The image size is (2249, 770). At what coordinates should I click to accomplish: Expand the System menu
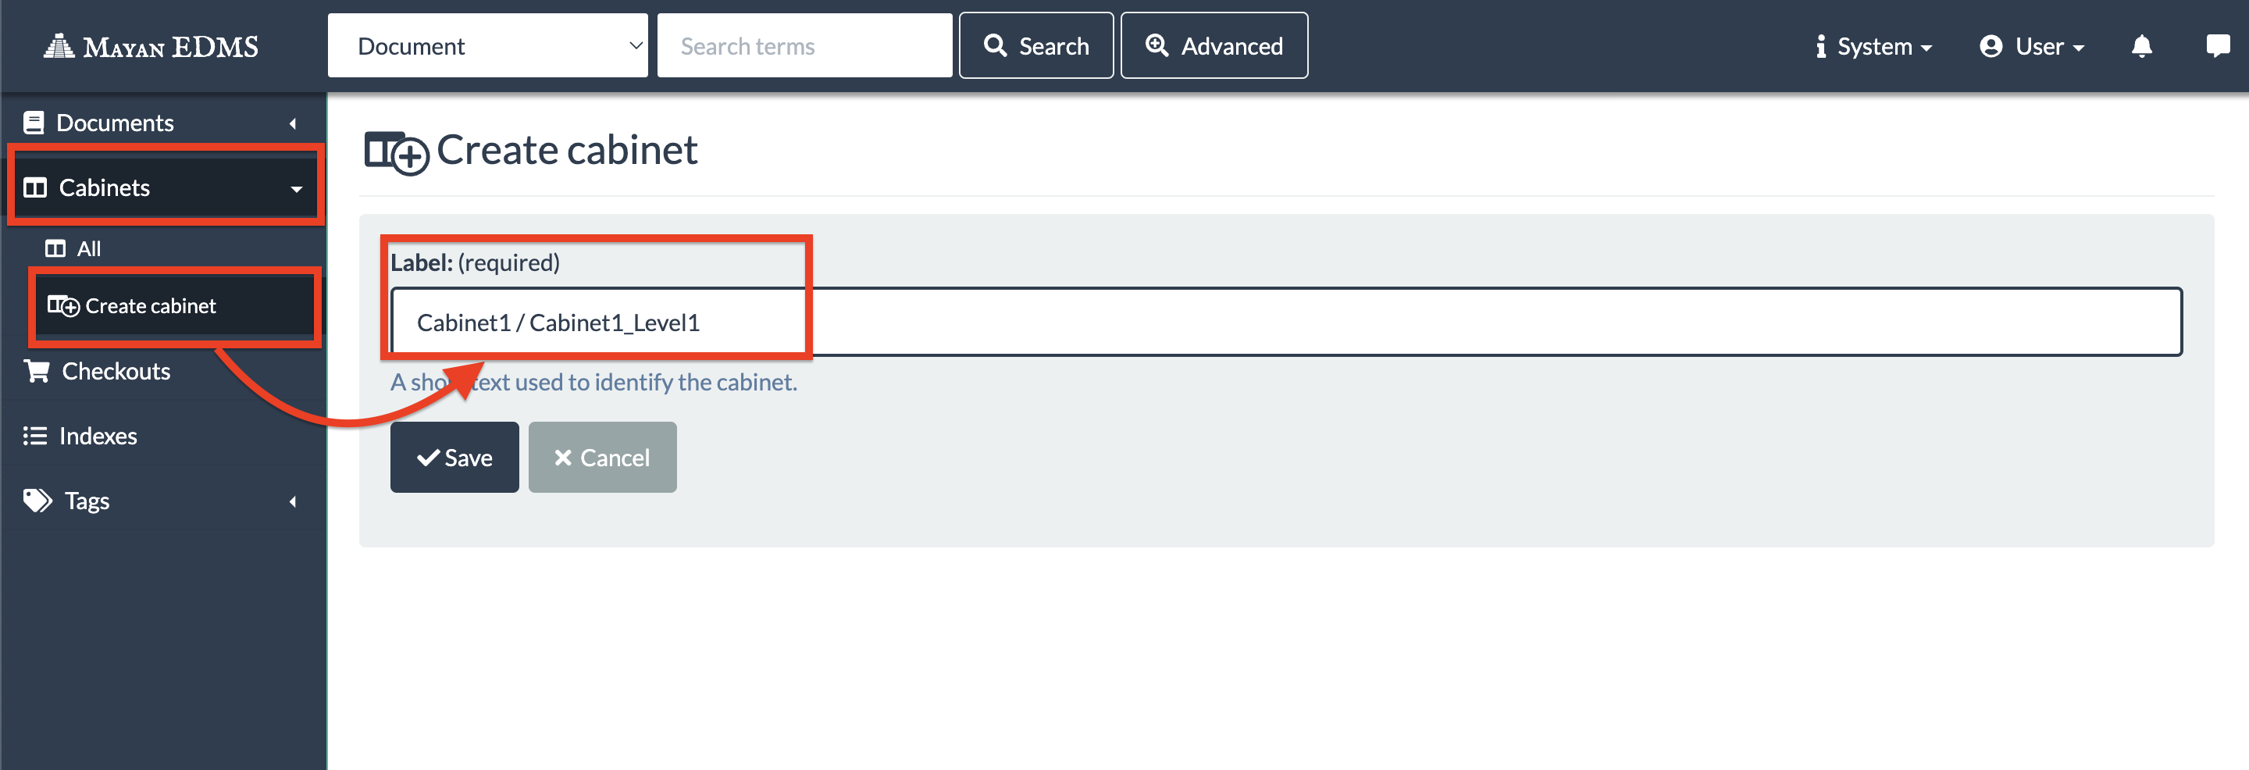[x=1873, y=46]
